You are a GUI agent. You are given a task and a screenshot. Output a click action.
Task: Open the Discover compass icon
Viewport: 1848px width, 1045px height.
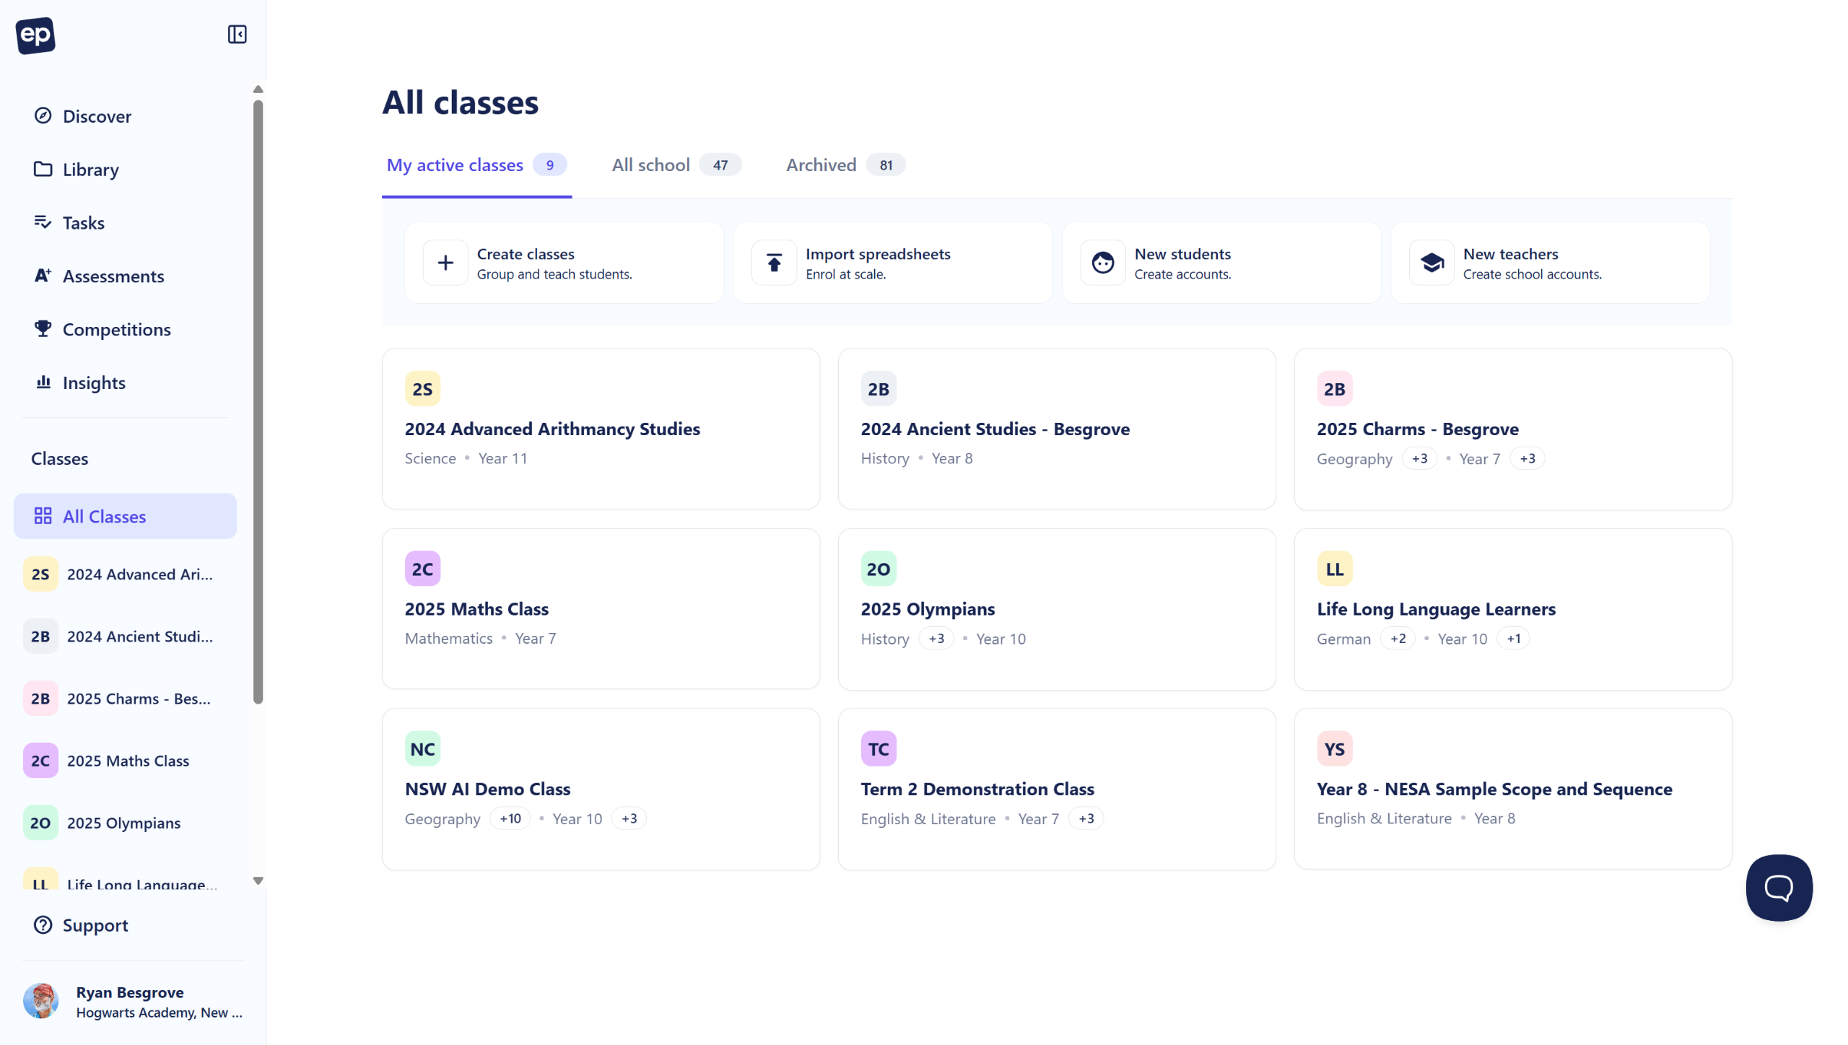tap(43, 115)
